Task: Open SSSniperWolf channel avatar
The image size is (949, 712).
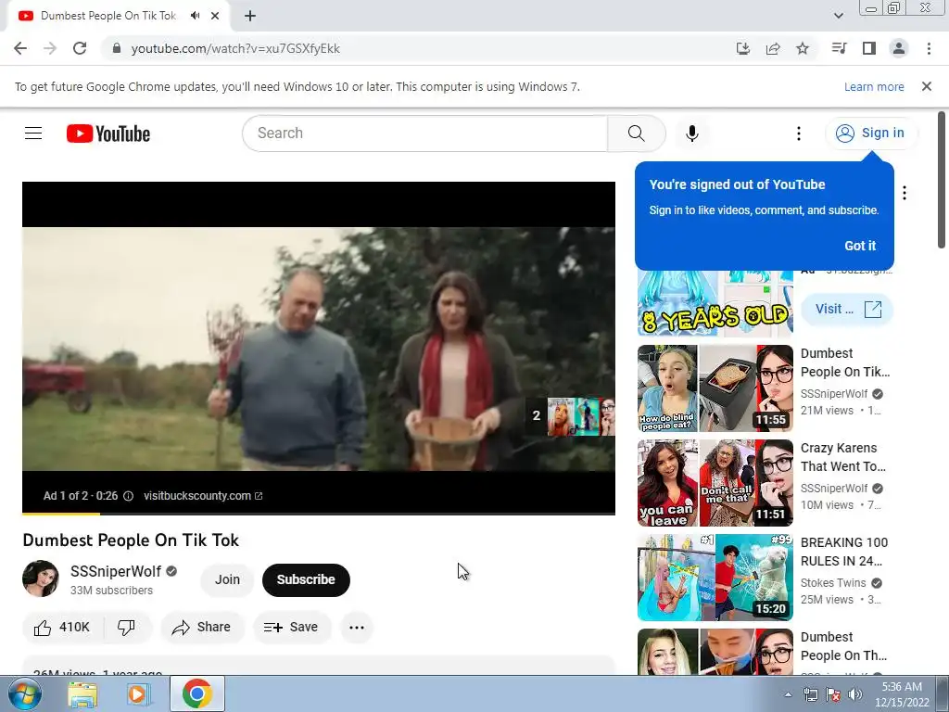Action: coord(41,578)
